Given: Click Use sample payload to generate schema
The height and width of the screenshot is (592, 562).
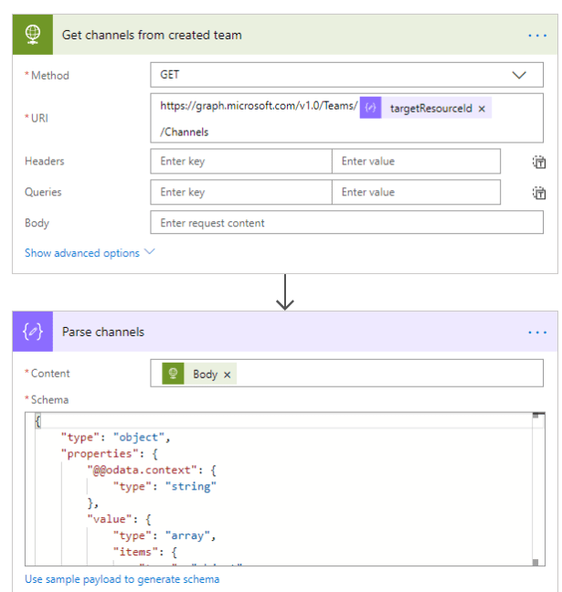Looking at the screenshot, I should 122,579.
